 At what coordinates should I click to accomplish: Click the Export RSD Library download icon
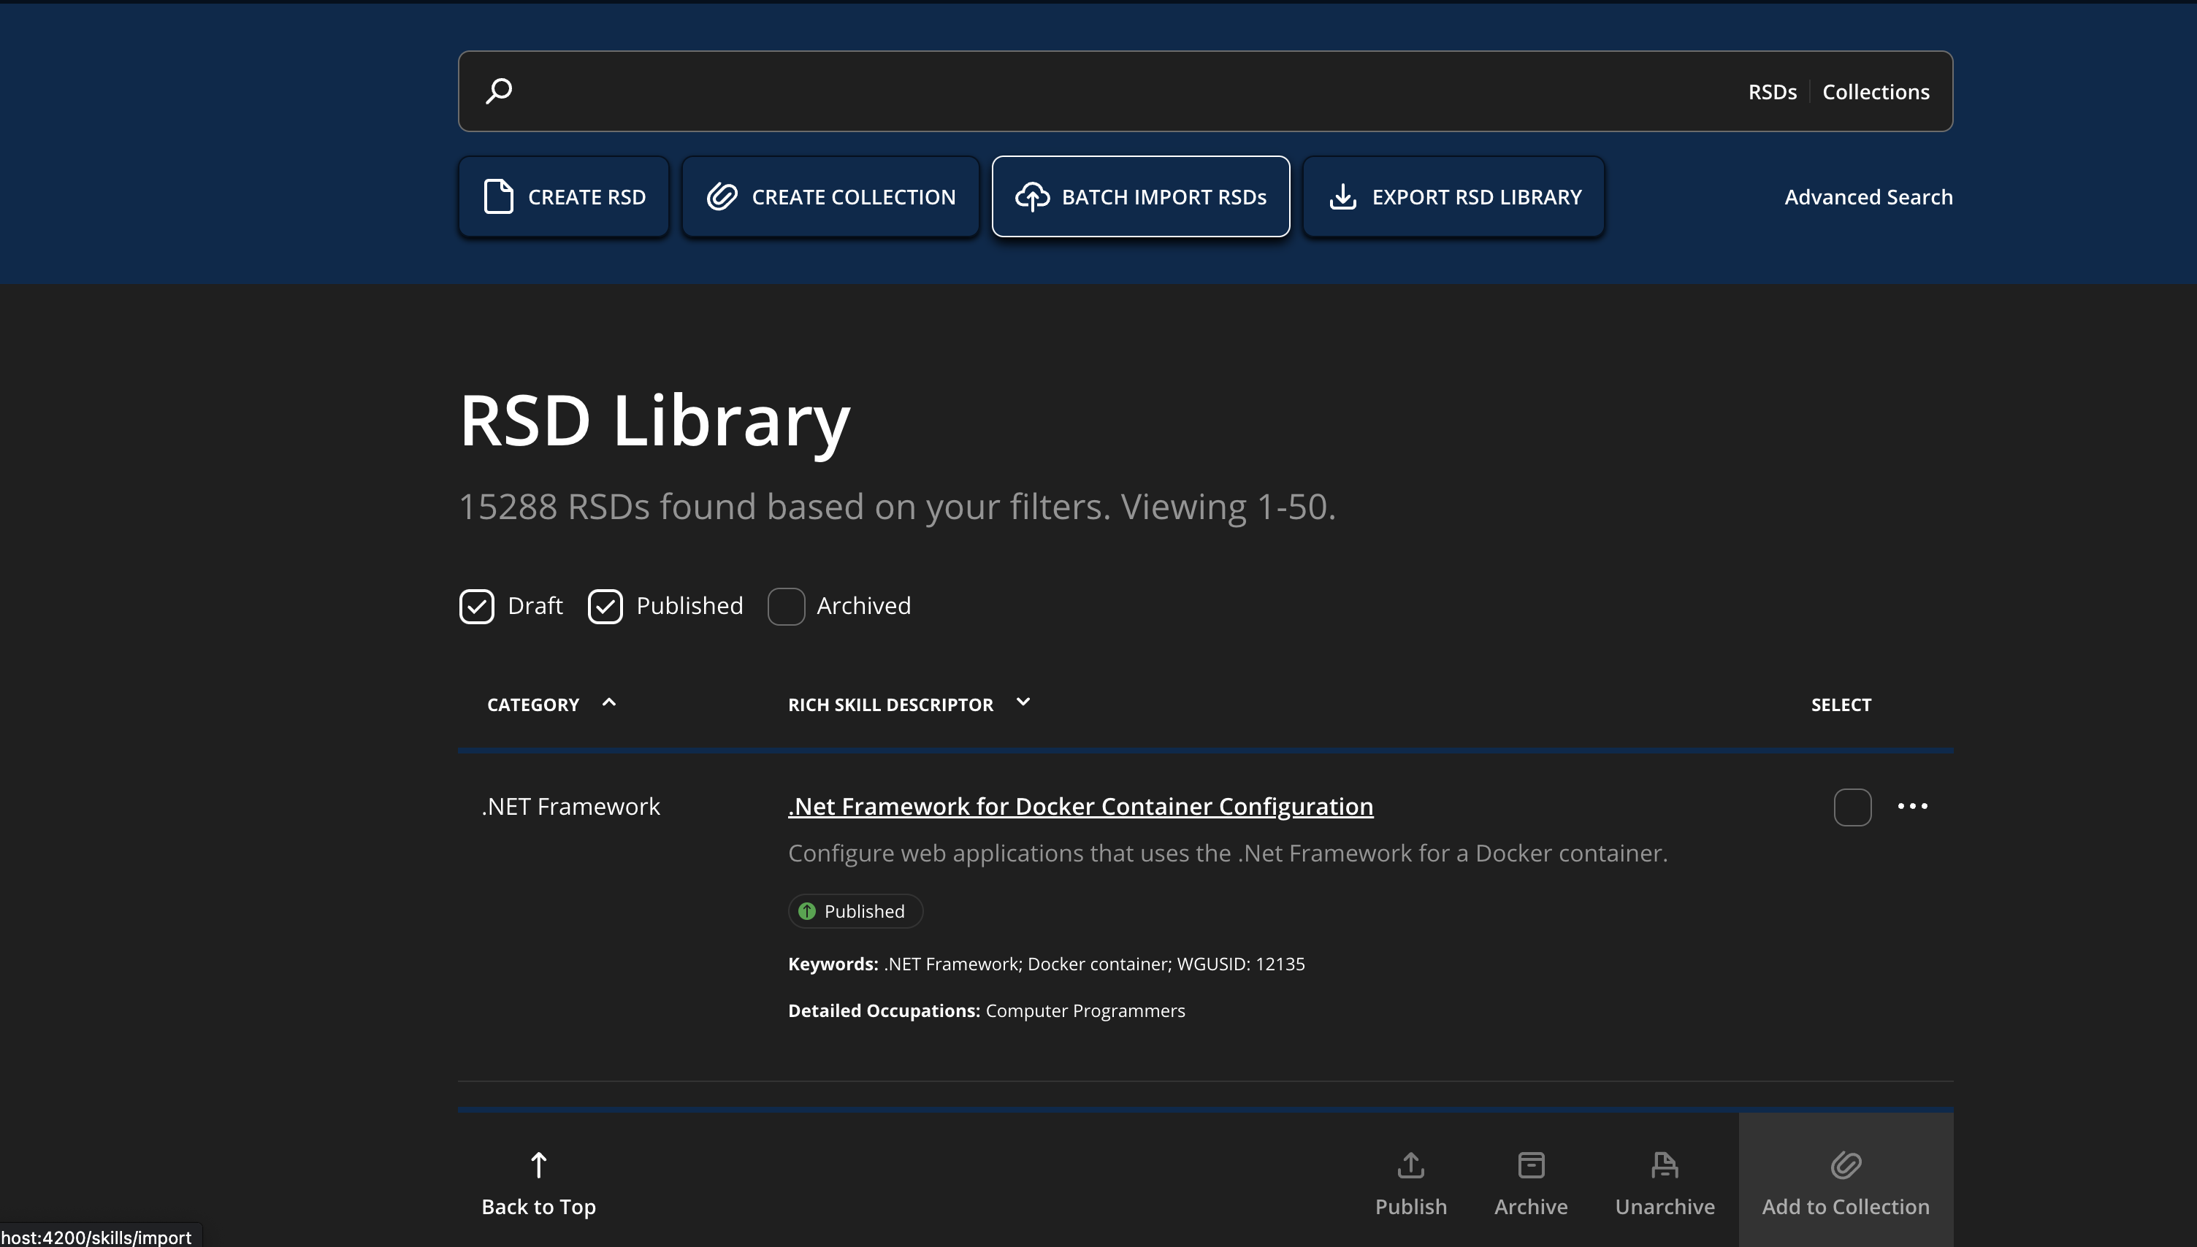[1342, 196]
